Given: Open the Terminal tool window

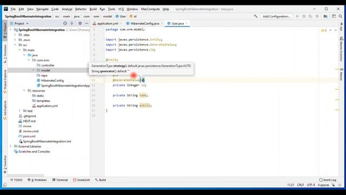Looking at the screenshot, I should (60, 180).
